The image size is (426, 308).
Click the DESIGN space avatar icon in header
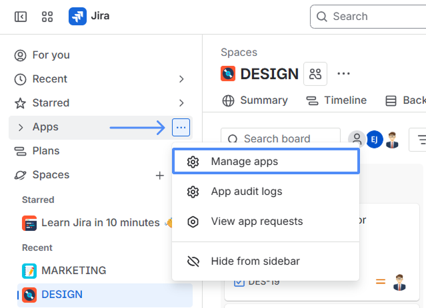pyautogui.click(x=228, y=74)
